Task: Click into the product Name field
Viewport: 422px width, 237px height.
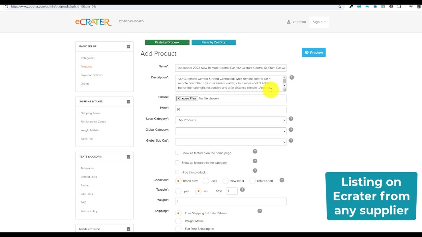Action: 231,68
